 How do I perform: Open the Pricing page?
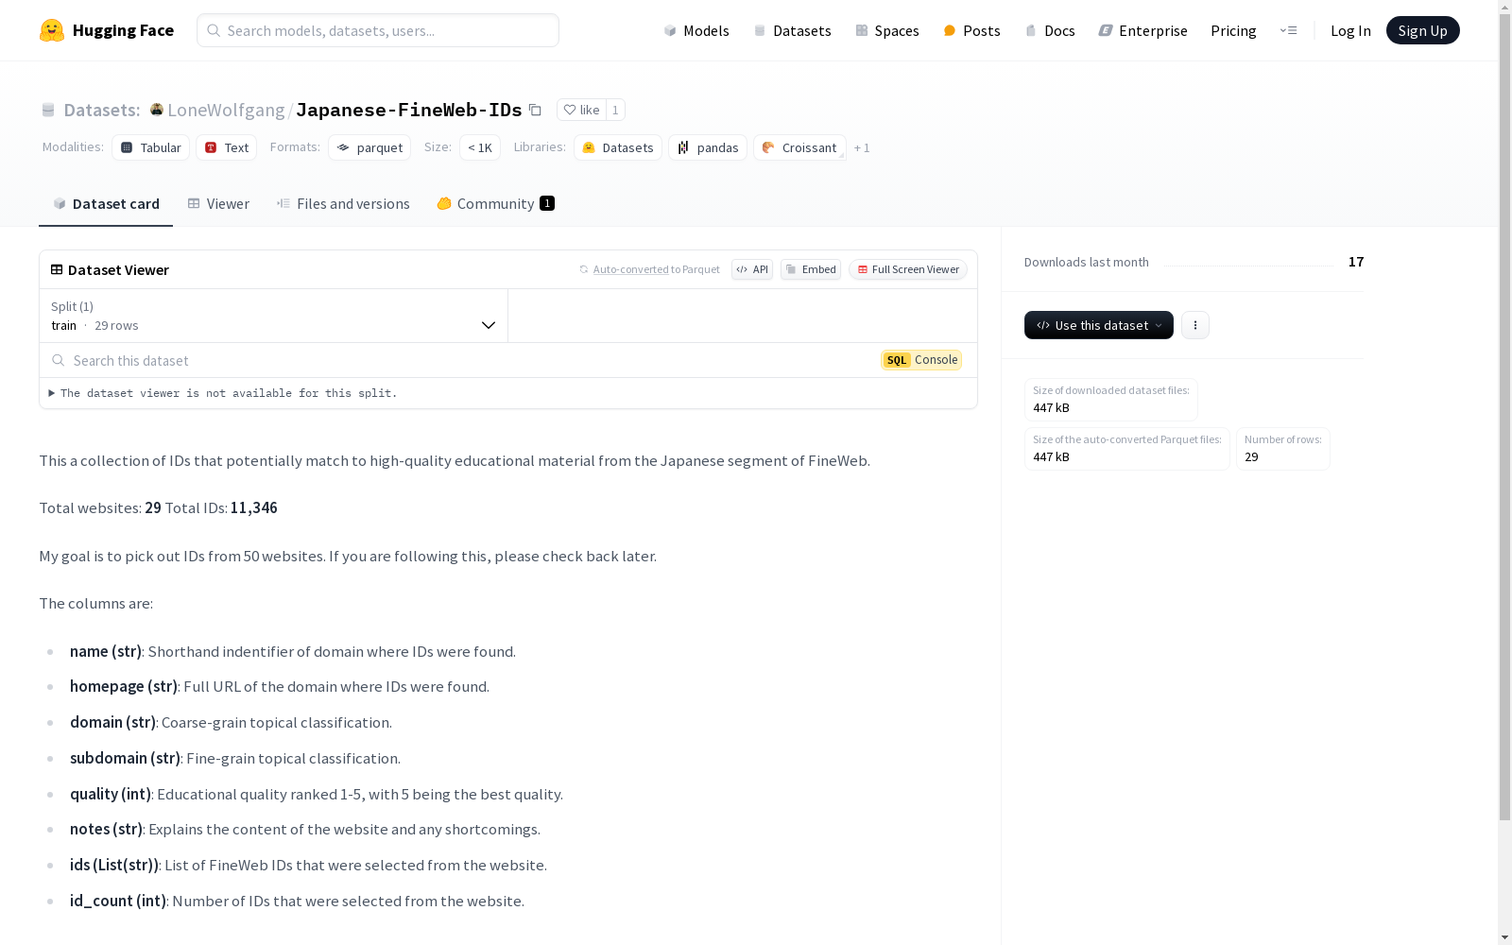1233,30
